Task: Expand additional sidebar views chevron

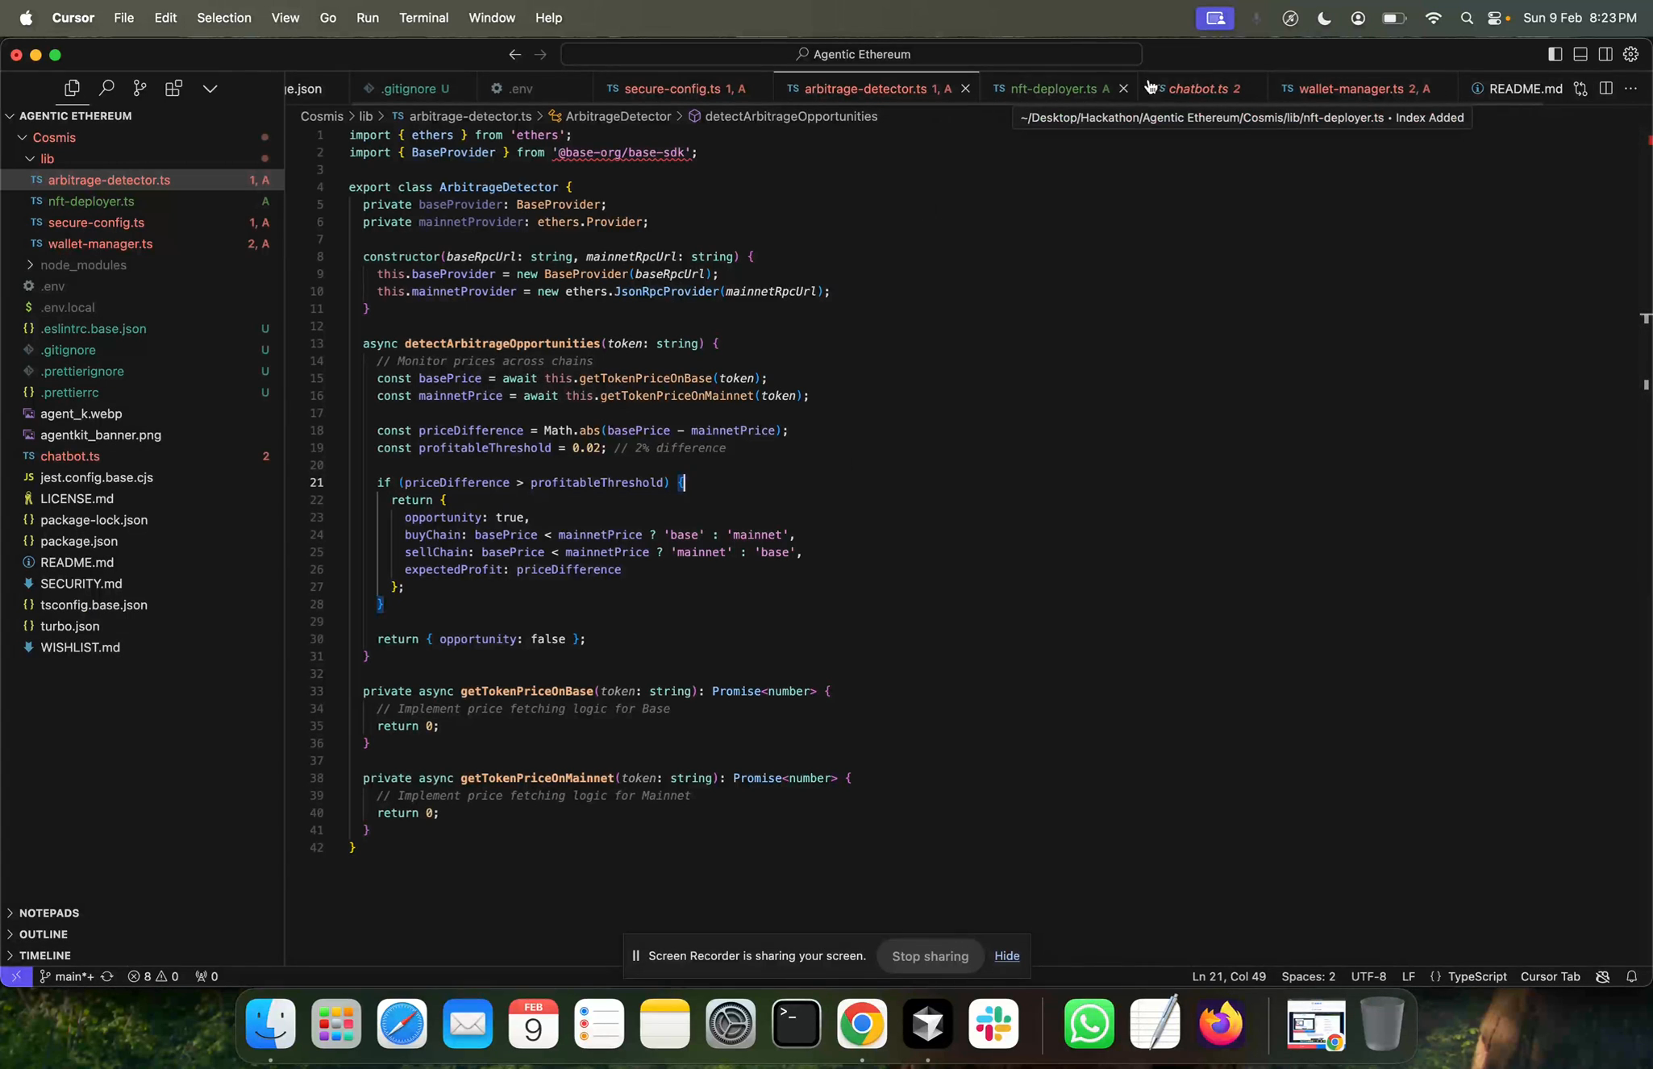Action: click(210, 88)
